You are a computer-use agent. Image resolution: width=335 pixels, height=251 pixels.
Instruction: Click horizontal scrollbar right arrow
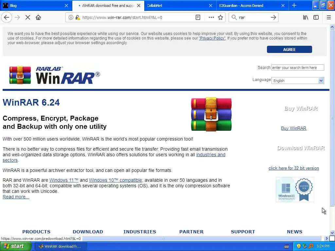coord(326,238)
